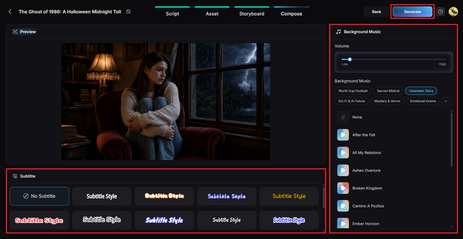Select the Mystery & Horror music category
The width and height of the screenshot is (463, 239).
387,101
